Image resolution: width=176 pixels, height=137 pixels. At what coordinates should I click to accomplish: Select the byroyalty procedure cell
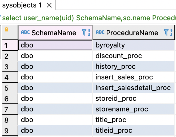[110, 45]
